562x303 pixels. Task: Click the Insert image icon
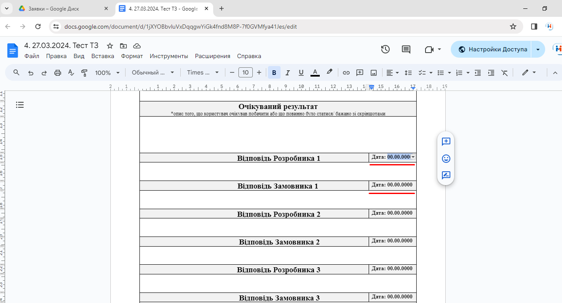tap(373, 73)
